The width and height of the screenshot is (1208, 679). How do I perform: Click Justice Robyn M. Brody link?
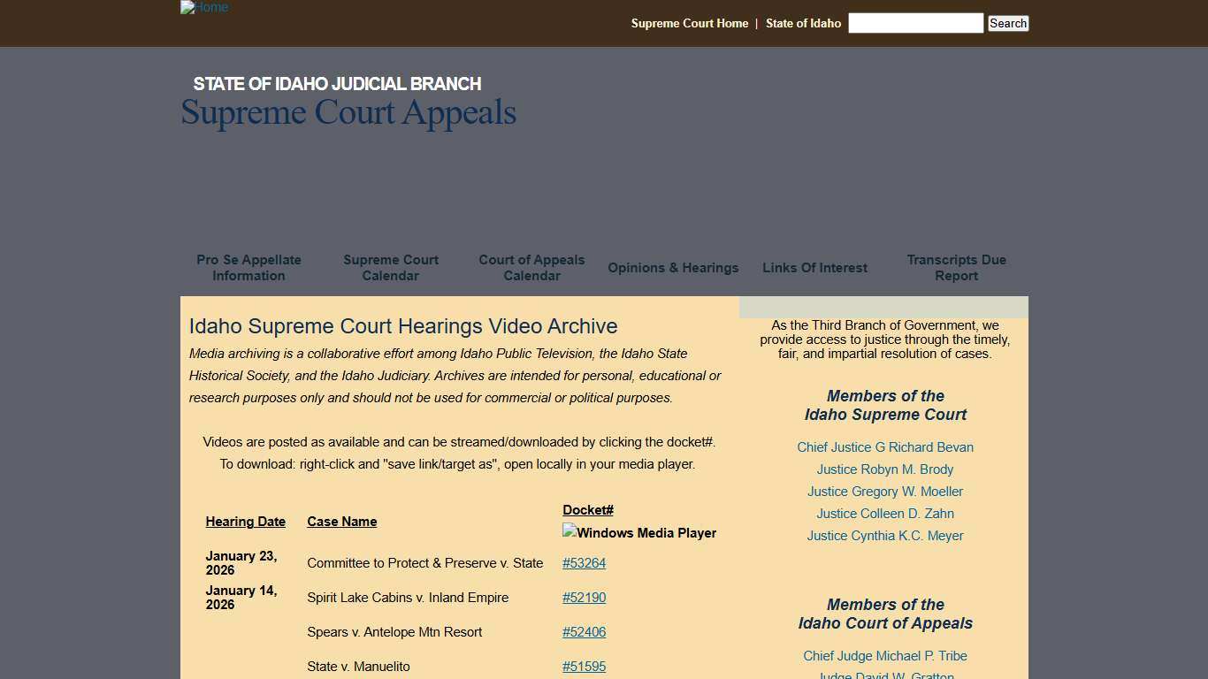884,469
